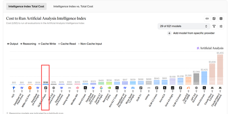This screenshot has height=114, width=234.
Task: Click the GLM-5.1 Z logo
Action: click(141, 88)
